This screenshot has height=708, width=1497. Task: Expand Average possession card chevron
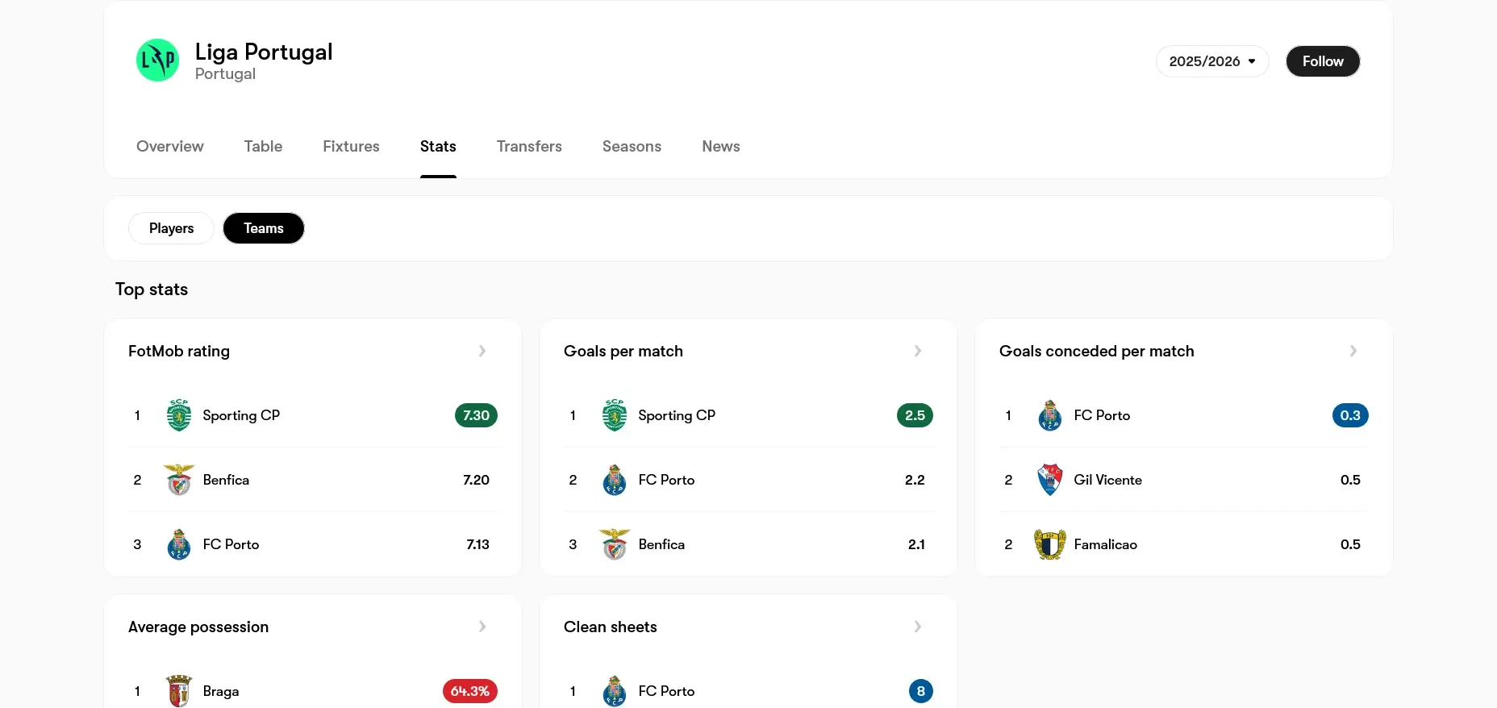click(x=482, y=627)
